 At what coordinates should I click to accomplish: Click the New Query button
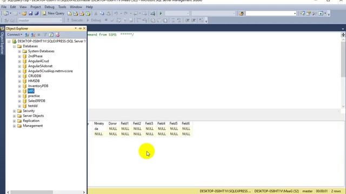(53, 13)
